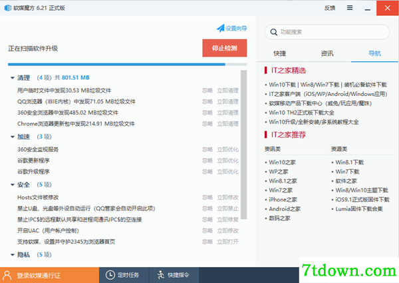Fix Hosts文件被修改 with 立即修改
Screen dimensions: 399x283
(227, 197)
